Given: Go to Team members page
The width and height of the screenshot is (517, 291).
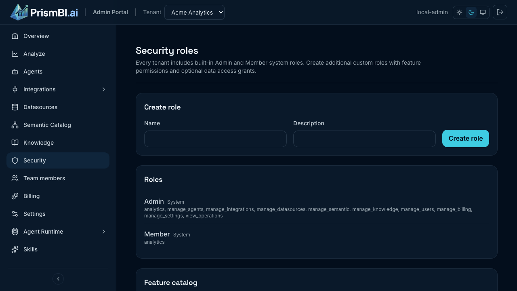Looking at the screenshot, I should coord(58,178).
